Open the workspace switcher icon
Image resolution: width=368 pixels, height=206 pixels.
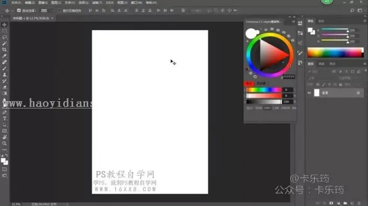(360, 10)
